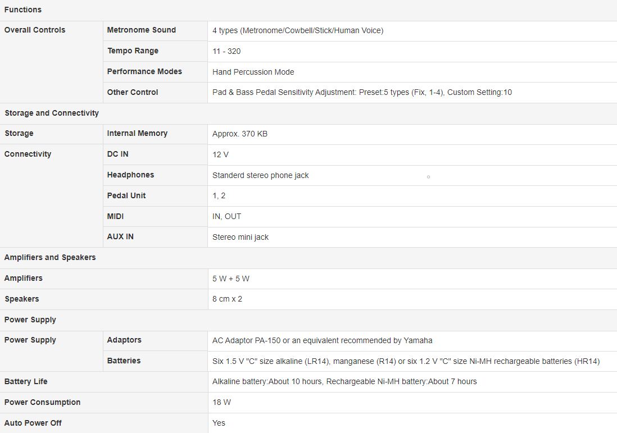
Task: Click the Storage category label
Action: (19, 133)
